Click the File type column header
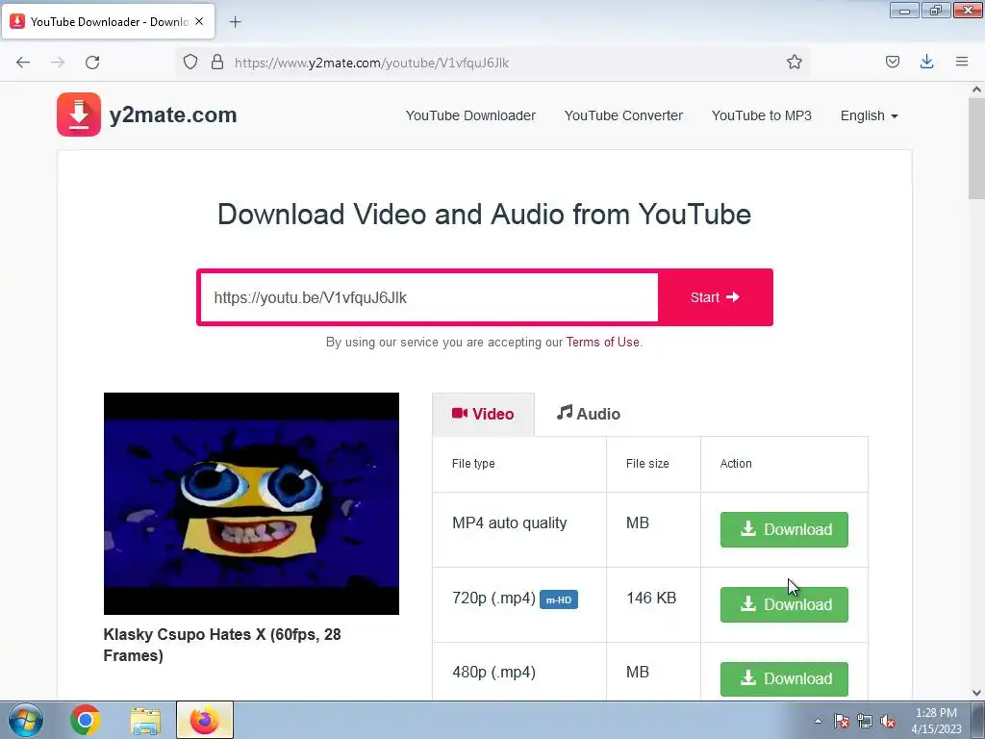This screenshot has width=985, height=739. tap(473, 464)
